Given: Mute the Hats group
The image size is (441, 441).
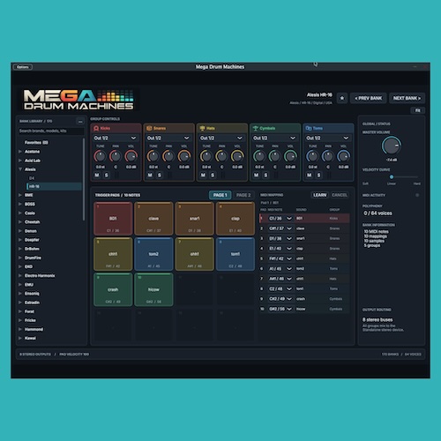Looking at the screenshot, I should pyautogui.click(x=203, y=176).
